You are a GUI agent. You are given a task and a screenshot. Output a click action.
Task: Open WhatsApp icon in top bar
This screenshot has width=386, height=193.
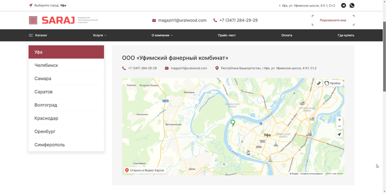pyautogui.click(x=352, y=5)
